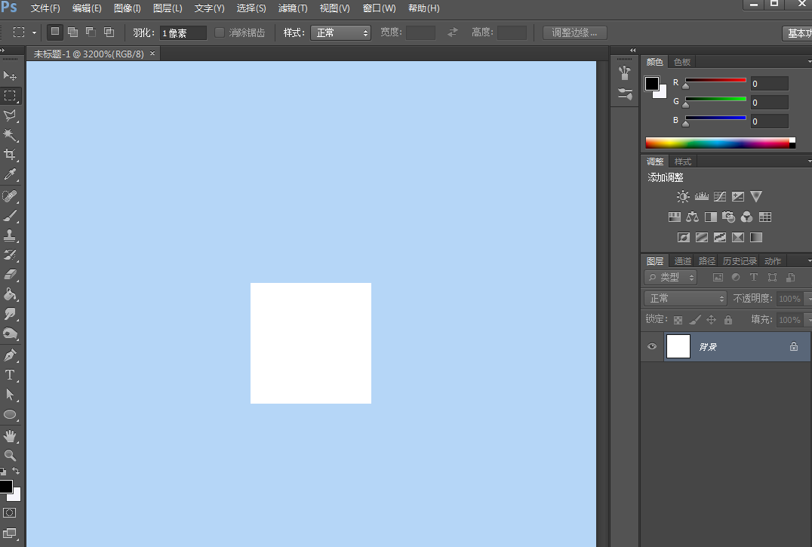Add a Curves adjustment
812x547 pixels.
click(x=720, y=197)
